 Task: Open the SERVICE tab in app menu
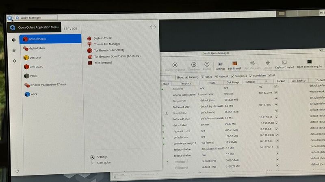[70, 29]
